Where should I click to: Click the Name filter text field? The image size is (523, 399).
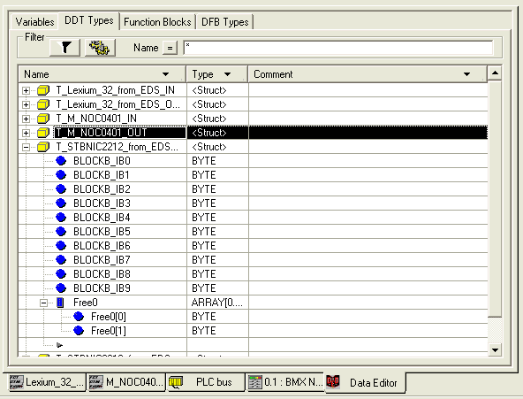click(338, 48)
